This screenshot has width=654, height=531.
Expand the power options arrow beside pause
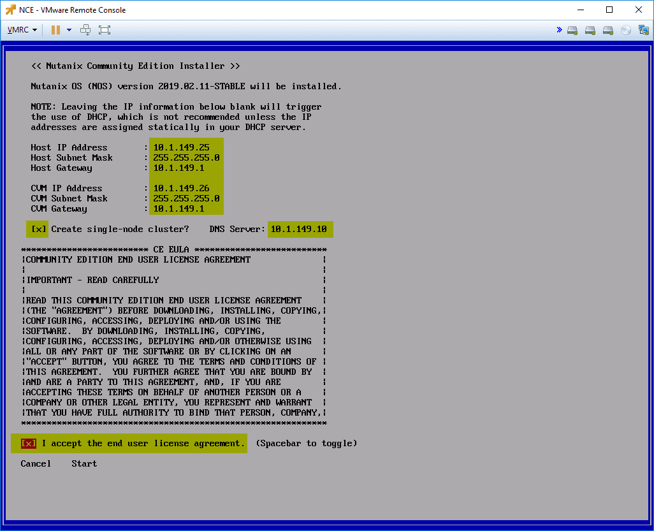[x=69, y=30]
